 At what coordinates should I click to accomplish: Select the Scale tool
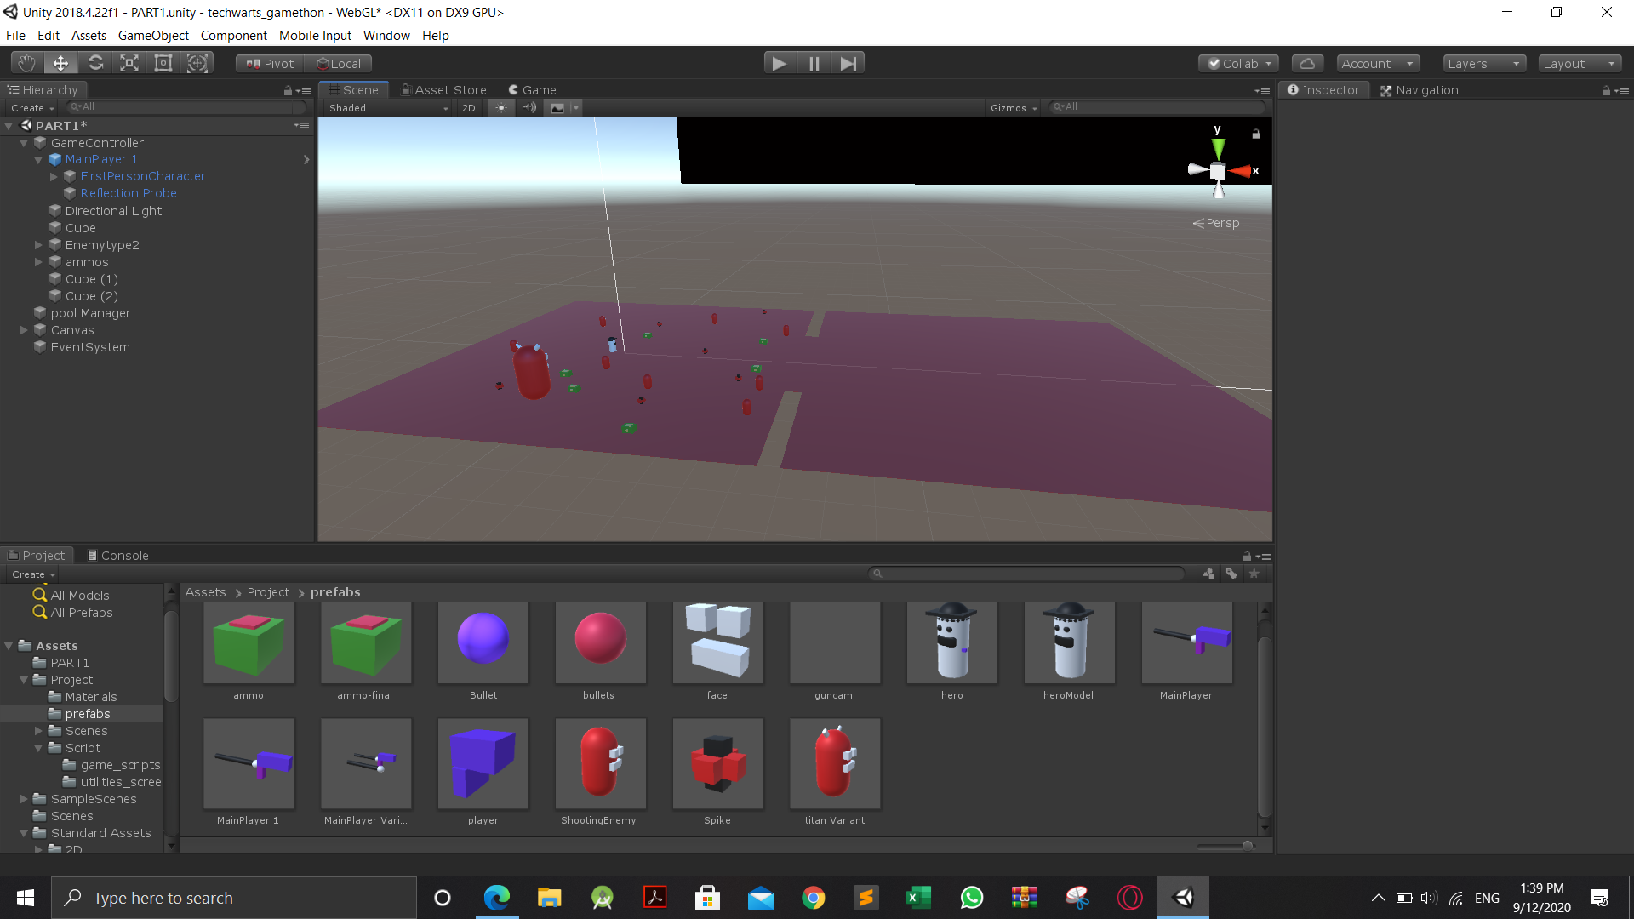(129, 63)
